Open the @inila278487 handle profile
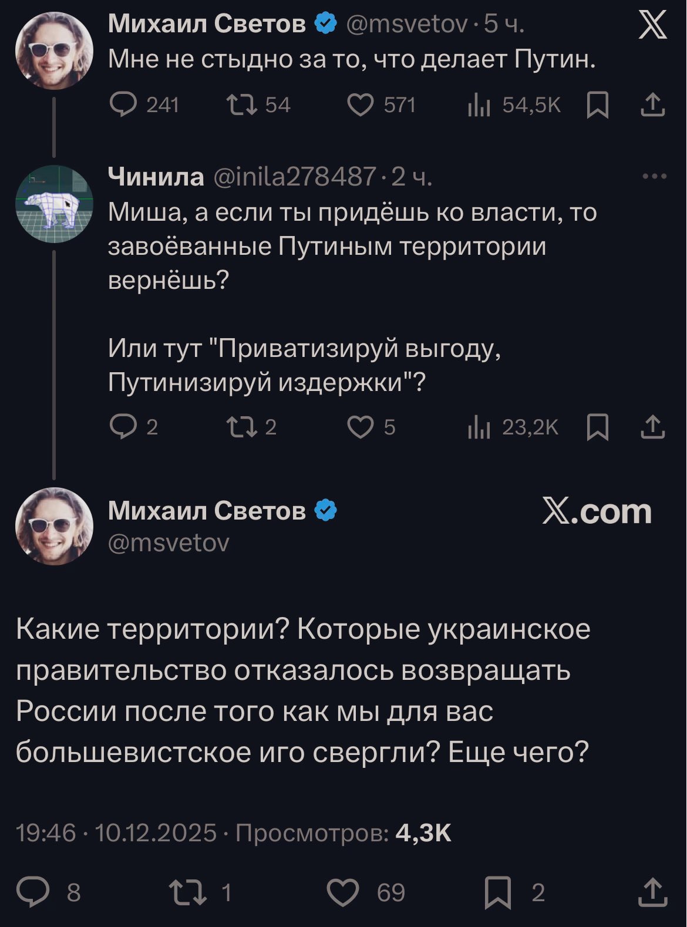Screen dimensions: 687x927 [294, 176]
